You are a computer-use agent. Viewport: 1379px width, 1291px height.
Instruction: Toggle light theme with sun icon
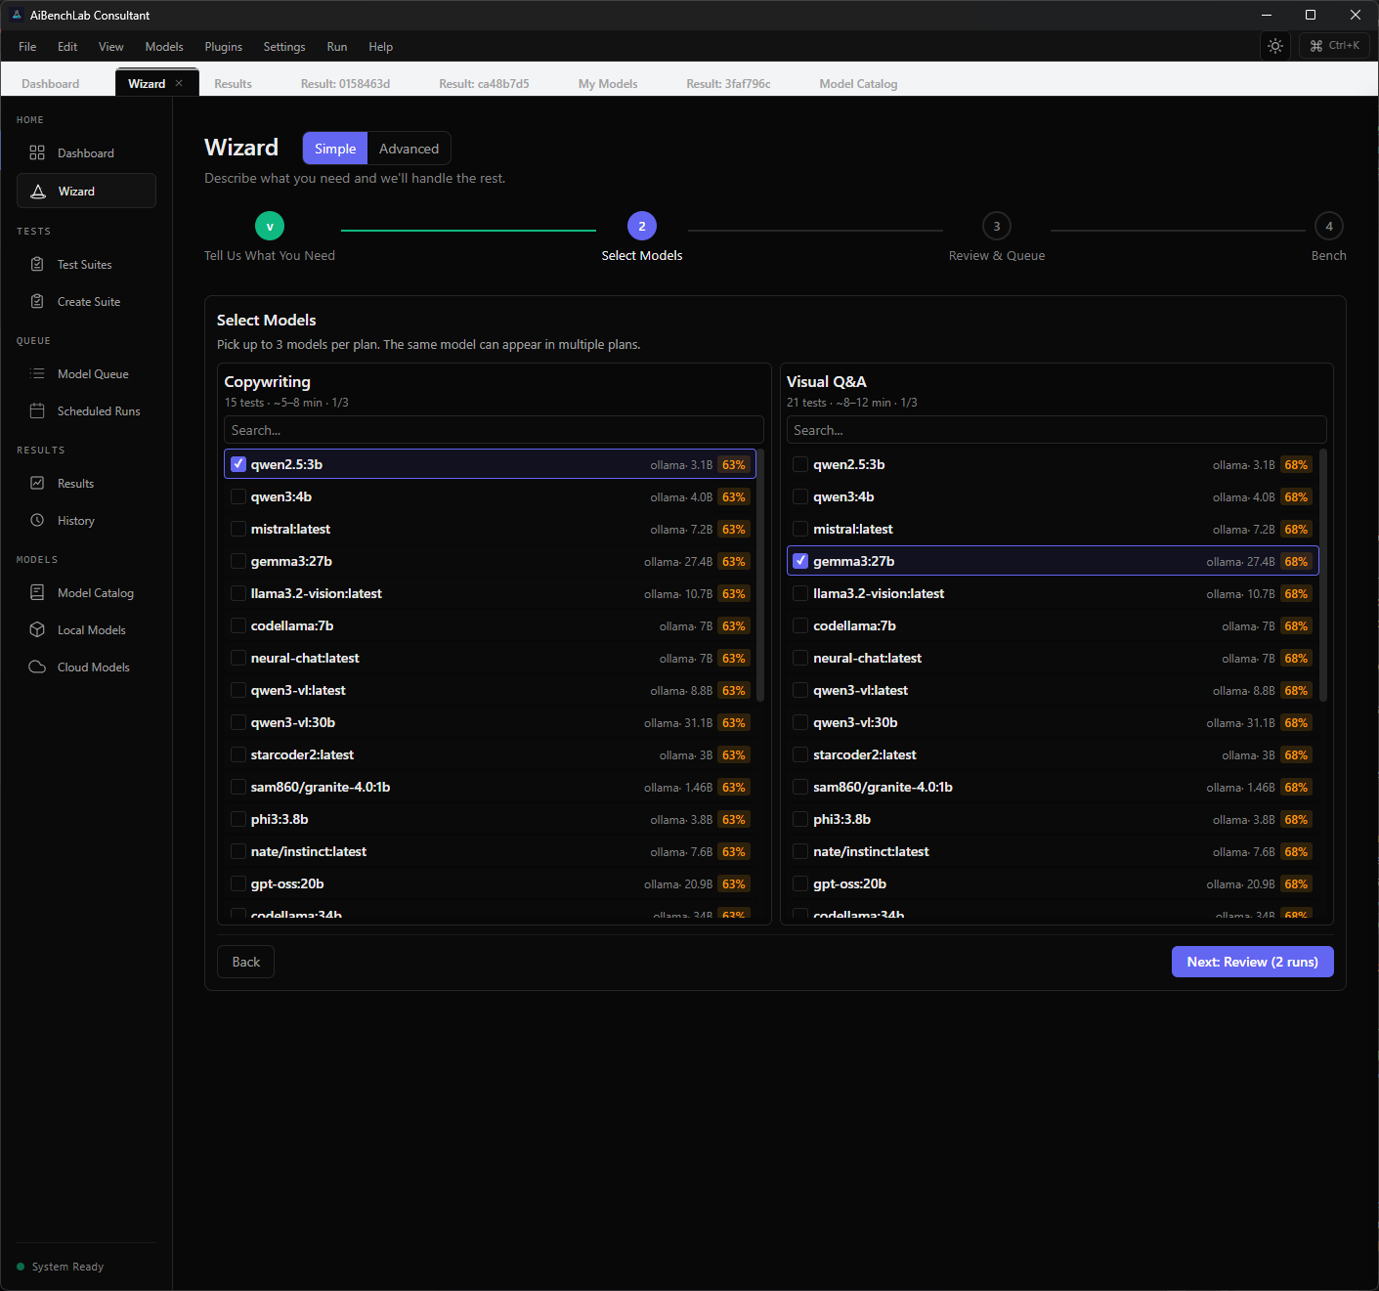(x=1275, y=46)
